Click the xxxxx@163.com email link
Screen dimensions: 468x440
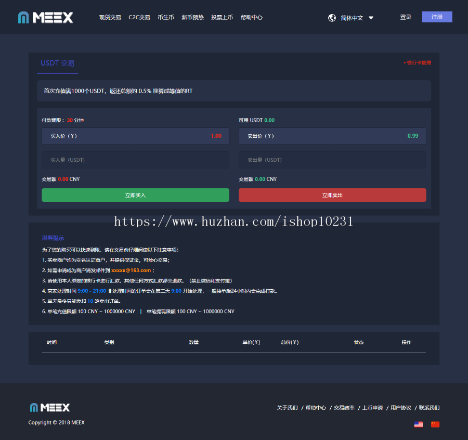[131, 270]
